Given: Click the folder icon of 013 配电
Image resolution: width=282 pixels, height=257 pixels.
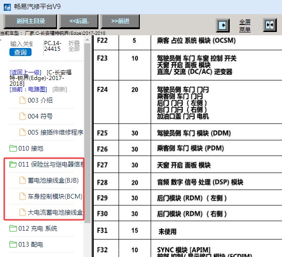Looking at the screenshot, I should [13, 244].
